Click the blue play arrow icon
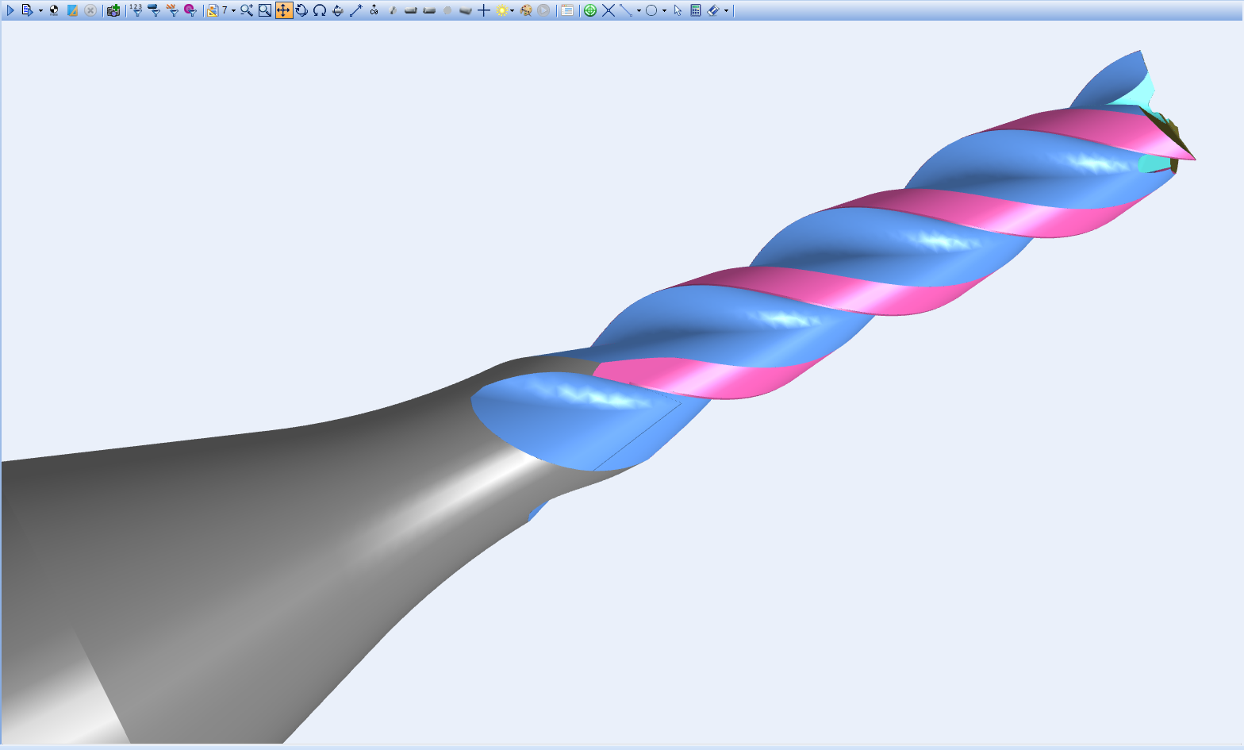The height and width of the screenshot is (750, 1244). click(10, 10)
